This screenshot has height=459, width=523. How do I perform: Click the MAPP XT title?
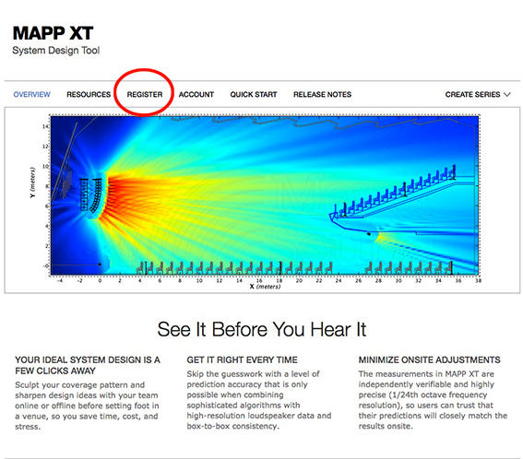pos(53,33)
